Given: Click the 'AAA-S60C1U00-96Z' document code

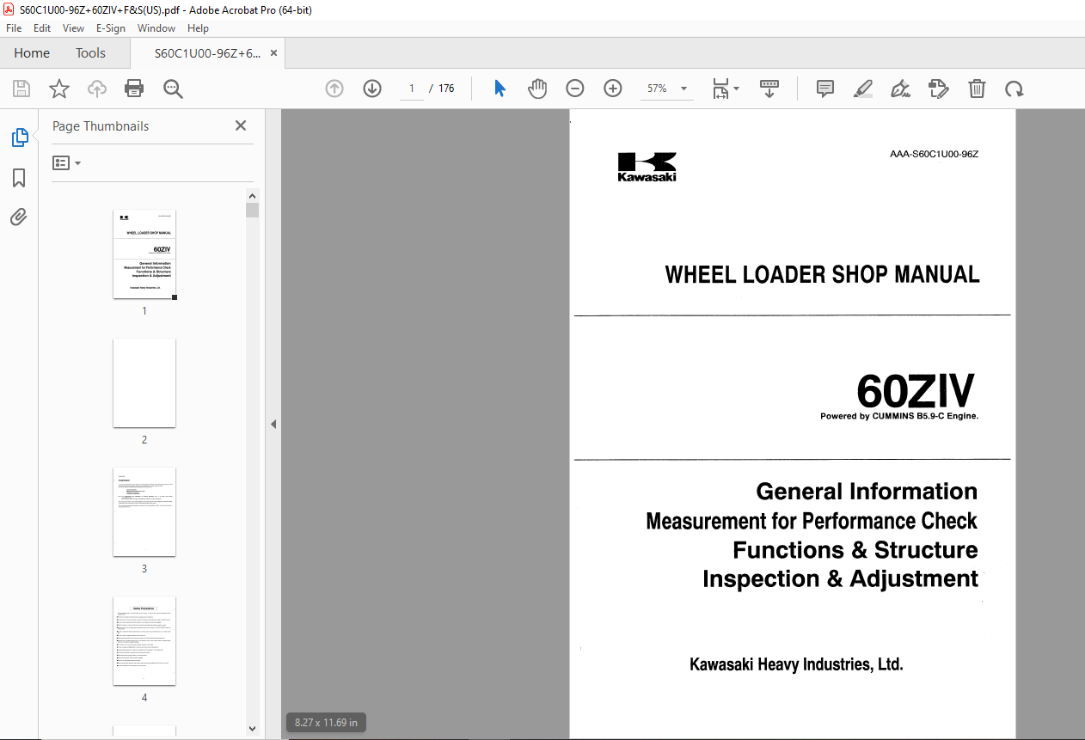Looking at the screenshot, I should 935,155.
